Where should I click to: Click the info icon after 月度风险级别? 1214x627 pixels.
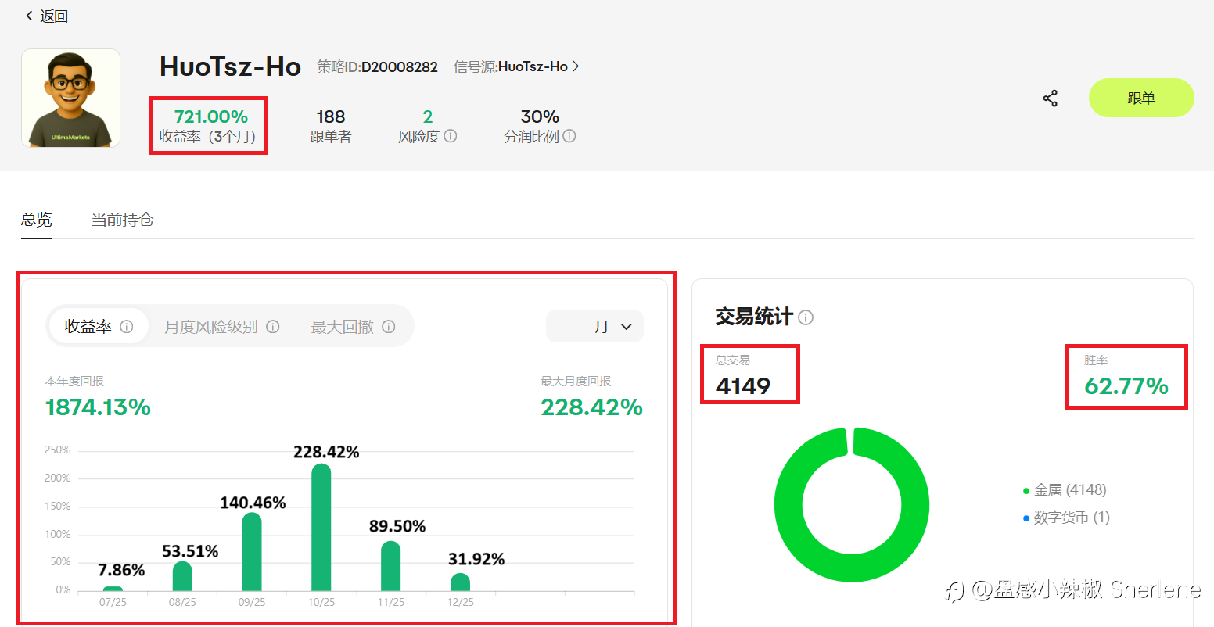click(273, 327)
